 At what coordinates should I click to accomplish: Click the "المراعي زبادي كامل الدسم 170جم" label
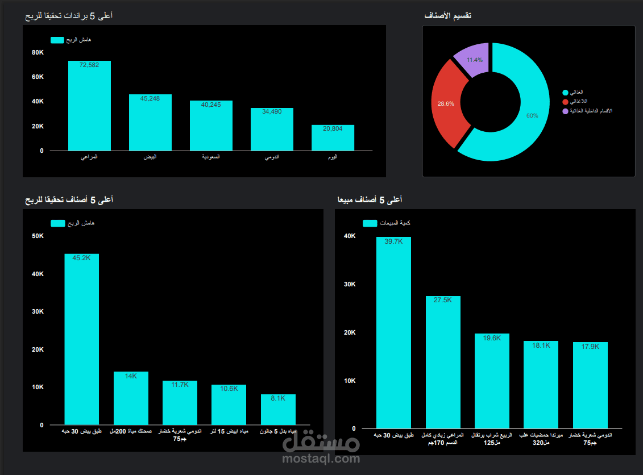(x=443, y=439)
